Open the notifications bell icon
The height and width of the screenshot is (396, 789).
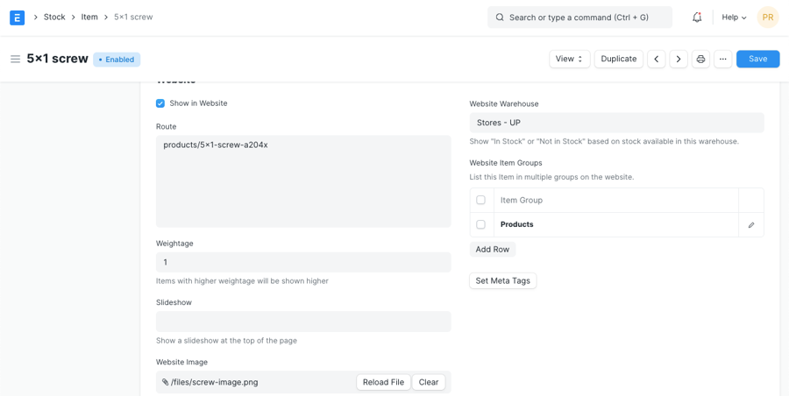697,18
